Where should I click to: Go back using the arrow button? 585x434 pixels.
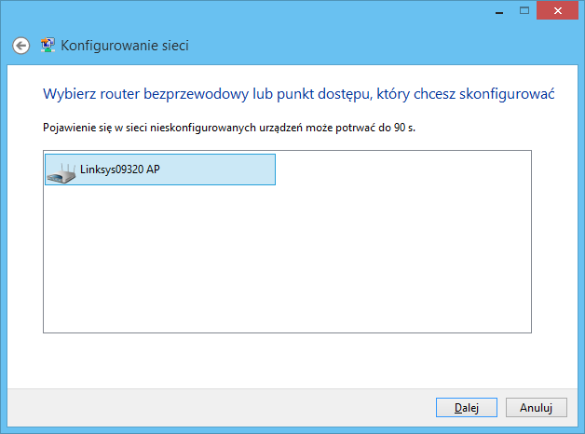coord(20,46)
